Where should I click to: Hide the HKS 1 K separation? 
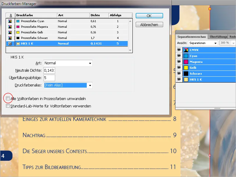point(179,79)
